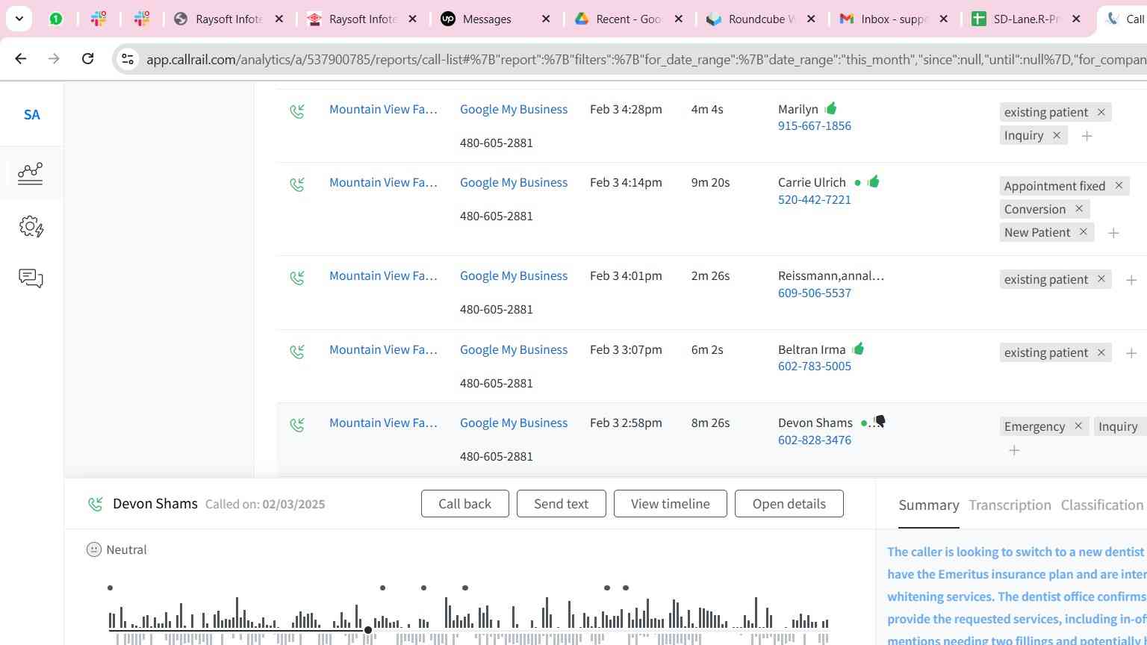Add a tag to Marilyn's call
Image resolution: width=1147 pixels, height=645 pixels.
(x=1087, y=136)
